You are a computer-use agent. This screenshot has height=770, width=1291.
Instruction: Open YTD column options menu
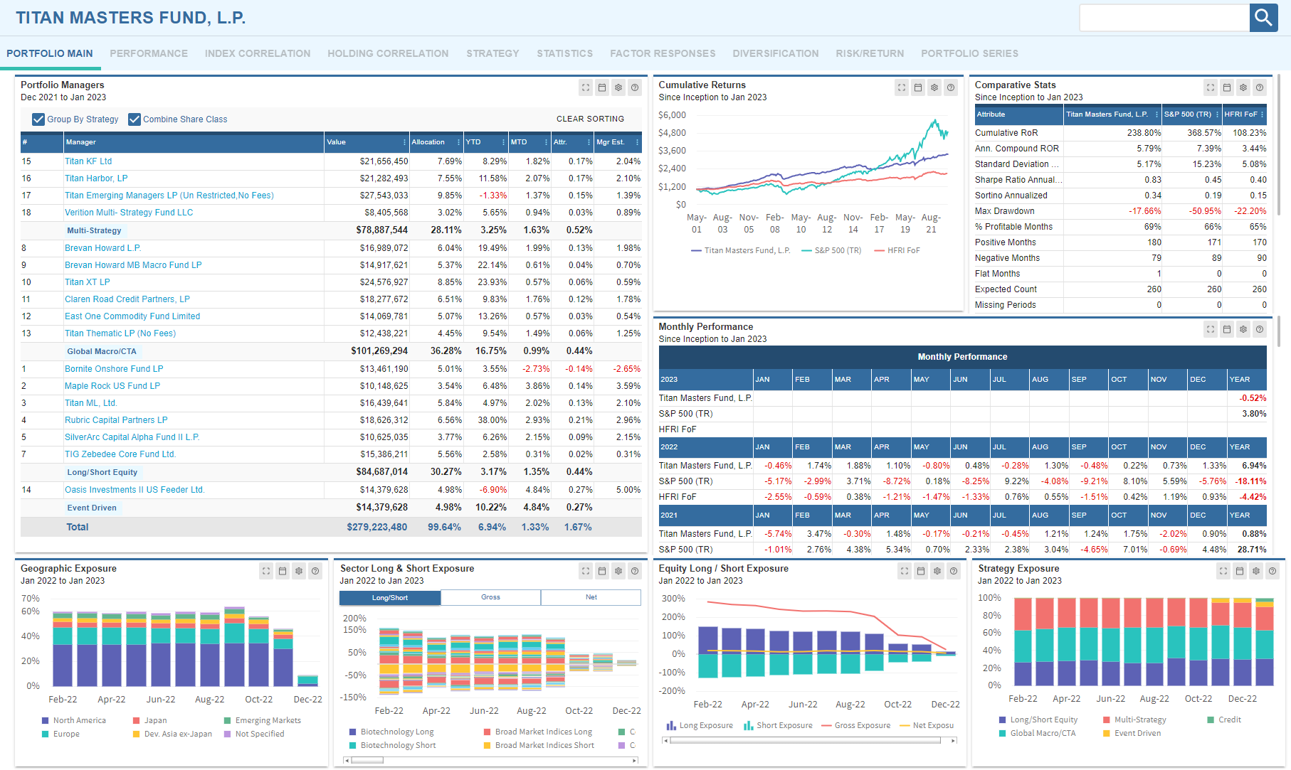coord(503,142)
